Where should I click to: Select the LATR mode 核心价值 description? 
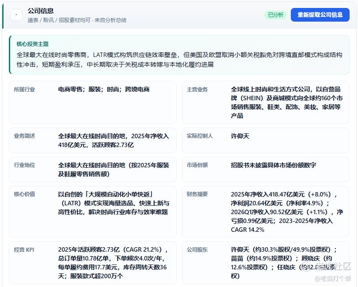click(x=114, y=203)
